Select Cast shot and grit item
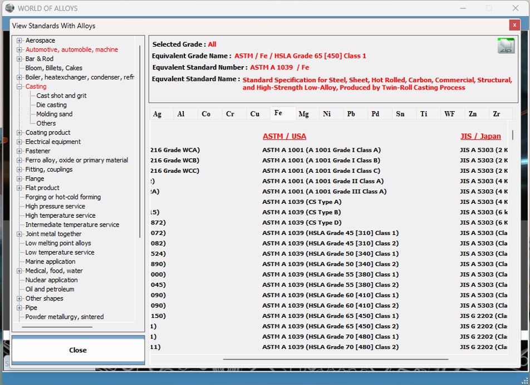530x385 pixels. [x=61, y=96]
